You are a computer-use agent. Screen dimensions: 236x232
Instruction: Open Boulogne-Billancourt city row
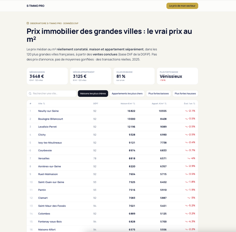pos(112,119)
